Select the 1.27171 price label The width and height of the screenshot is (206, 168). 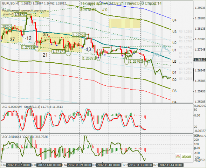pos(59,51)
